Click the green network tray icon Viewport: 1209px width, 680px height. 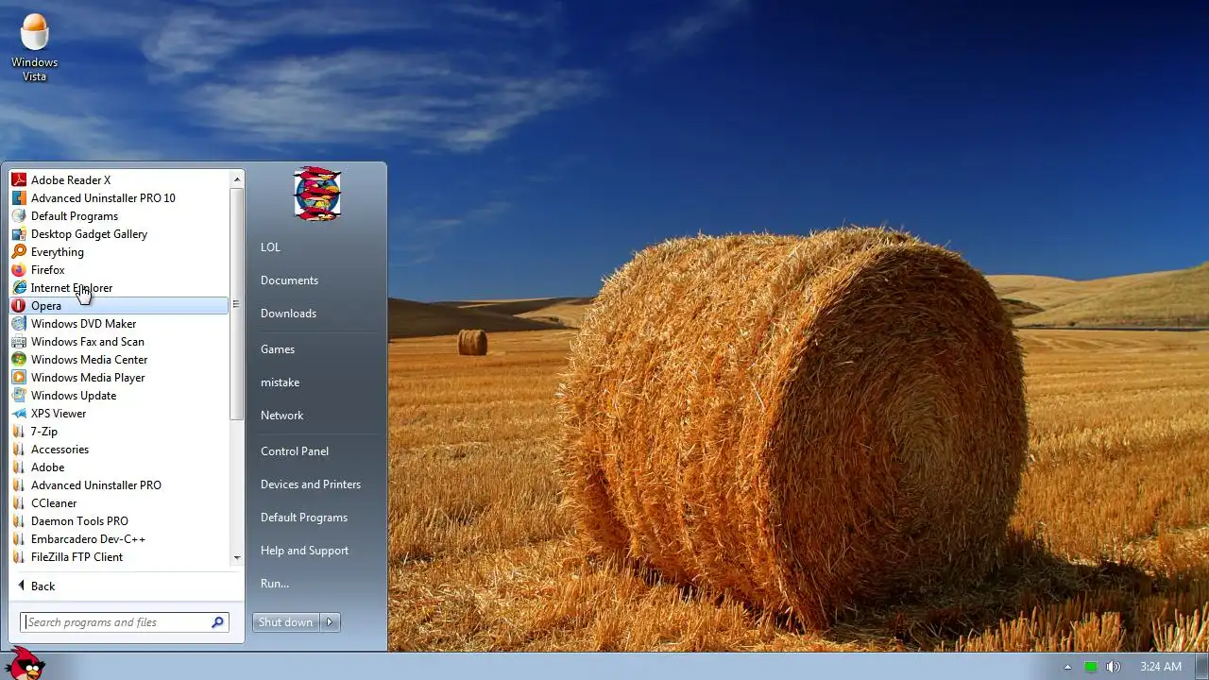(x=1090, y=667)
